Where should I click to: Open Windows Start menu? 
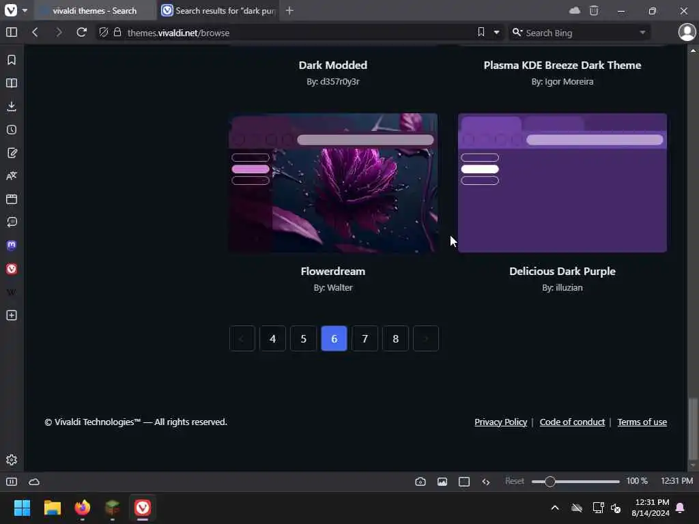[x=22, y=508]
